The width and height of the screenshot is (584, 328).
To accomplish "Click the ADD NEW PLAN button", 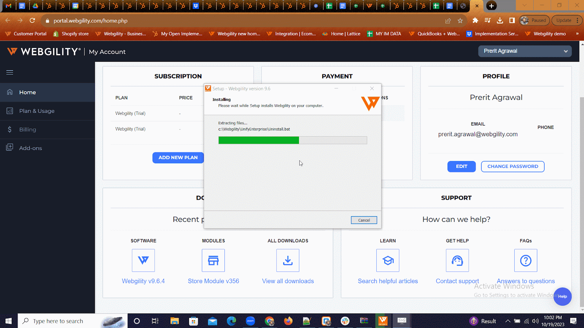I will point(178,157).
